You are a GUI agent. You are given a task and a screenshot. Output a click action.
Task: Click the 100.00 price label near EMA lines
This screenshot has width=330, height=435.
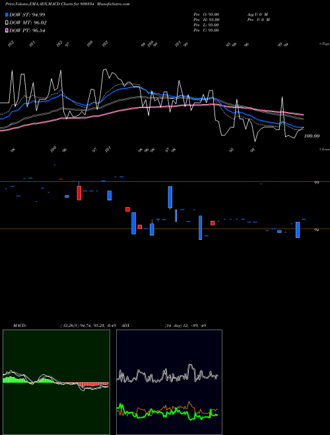[x=312, y=136]
